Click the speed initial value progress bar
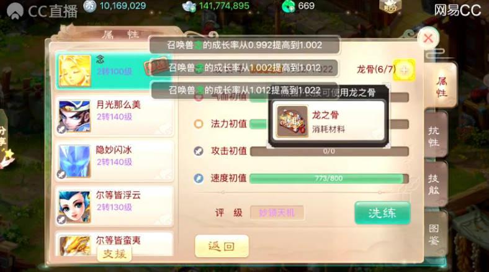Screen dimensions: 489x272 pos(329,178)
